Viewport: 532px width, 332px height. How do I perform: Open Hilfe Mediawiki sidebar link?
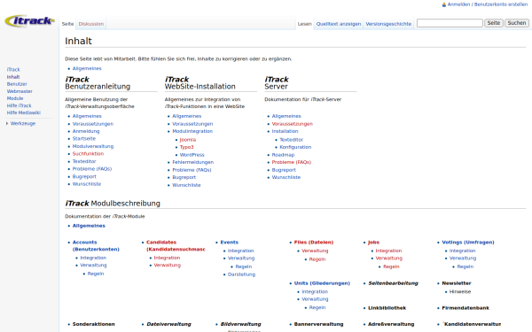click(x=24, y=112)
